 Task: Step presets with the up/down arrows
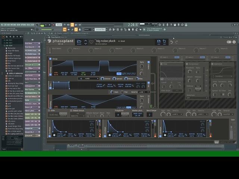[x=86, y=42]
